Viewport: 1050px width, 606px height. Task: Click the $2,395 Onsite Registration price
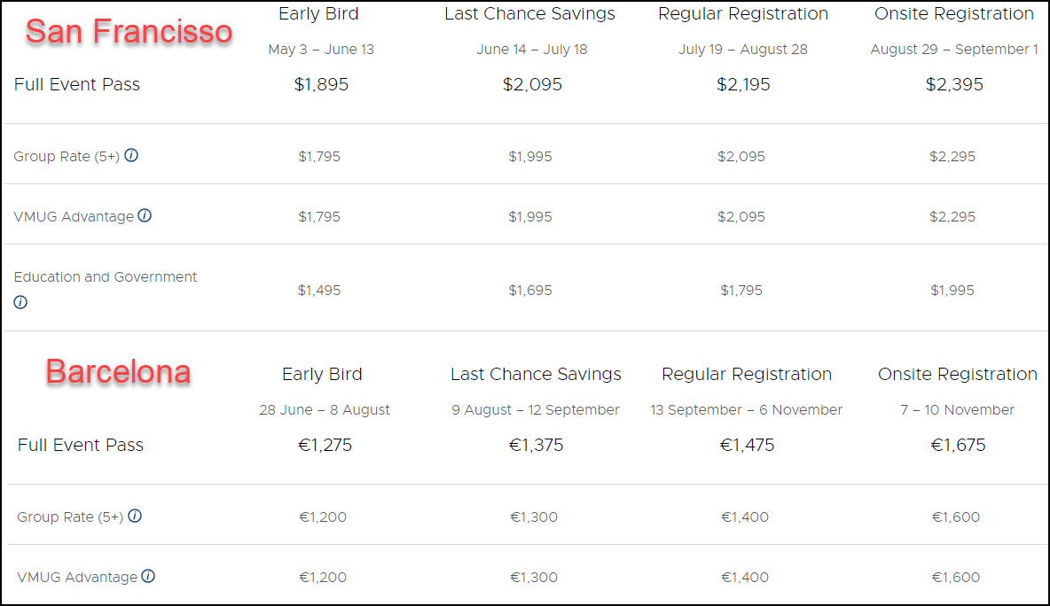pos(954,84)
